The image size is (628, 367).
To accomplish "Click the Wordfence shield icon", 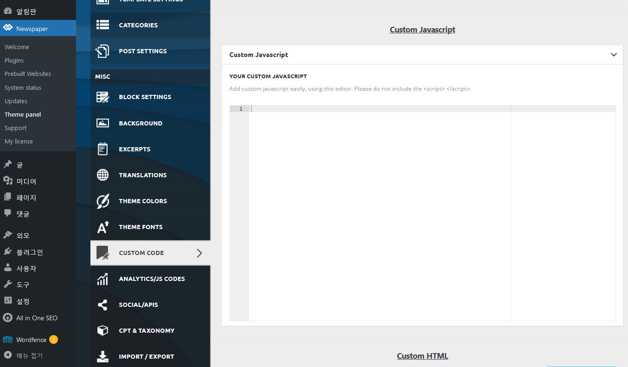I will tap(8, 340).
